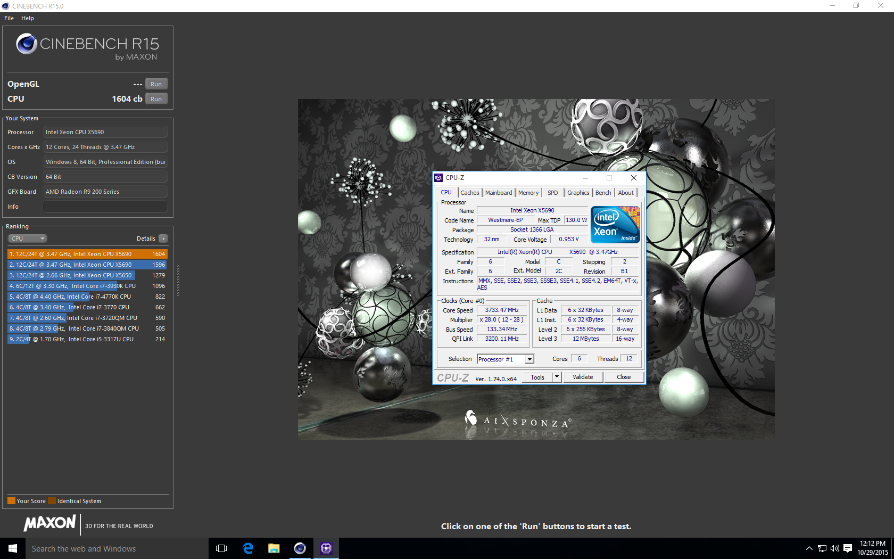Open the File menu
This screenshot has width=894, height=559.
(9, 18)
